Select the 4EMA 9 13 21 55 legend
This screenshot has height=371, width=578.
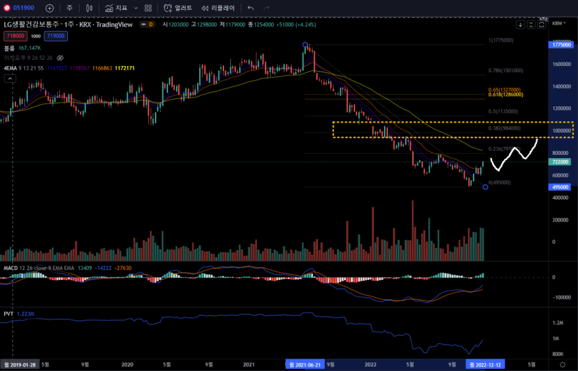click(23, 68)
